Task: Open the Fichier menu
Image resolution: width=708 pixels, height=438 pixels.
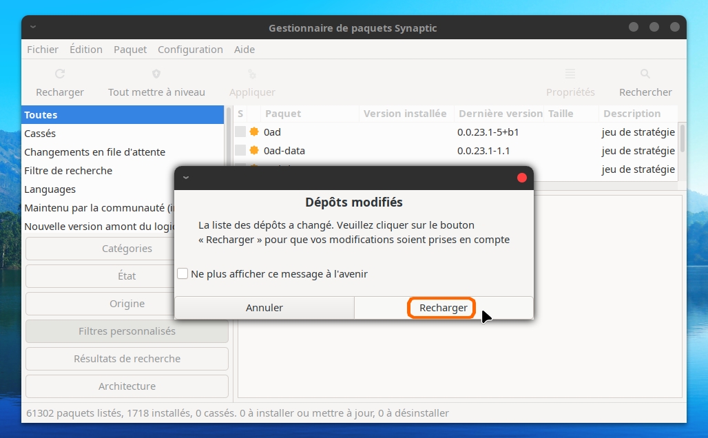Action: pos(43,50)
